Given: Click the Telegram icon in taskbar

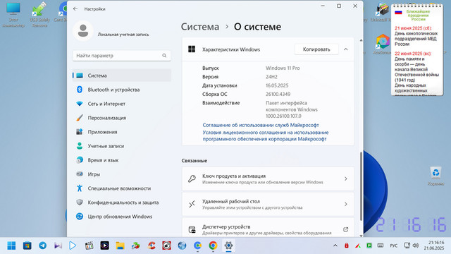Looking at the screenshot, I should click(42, 246).
